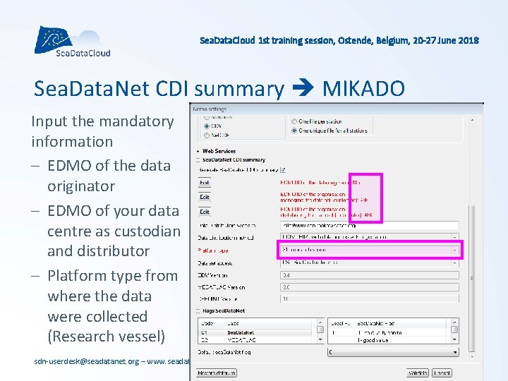
Task: Expand the Web Services section
Action: [x=198, y=151]
